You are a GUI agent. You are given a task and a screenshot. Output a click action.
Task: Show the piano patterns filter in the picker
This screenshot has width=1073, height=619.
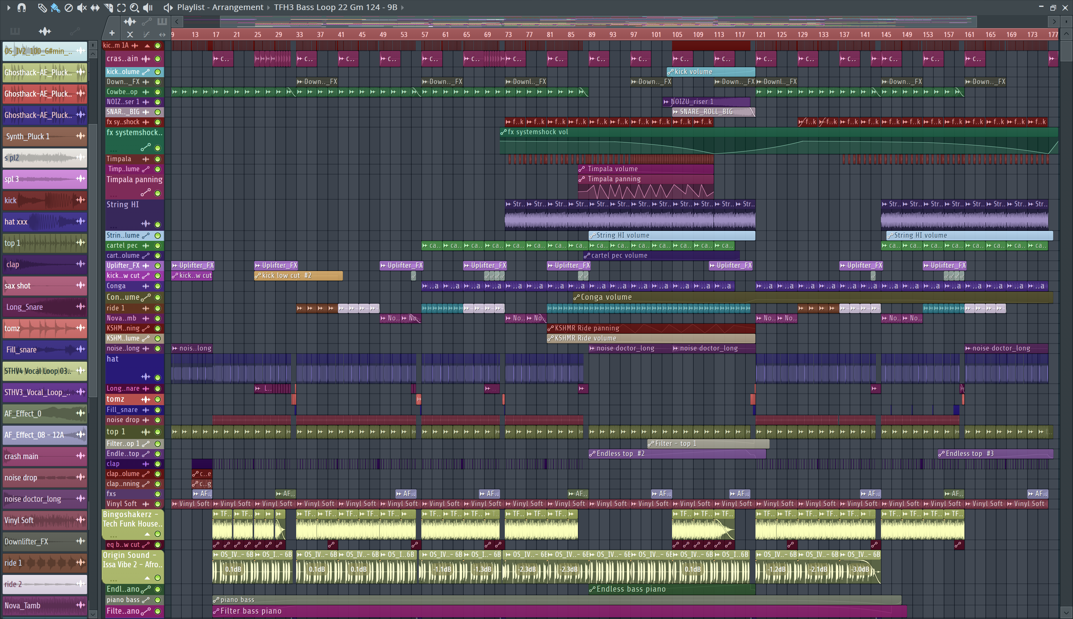click(x=15, y=31)
